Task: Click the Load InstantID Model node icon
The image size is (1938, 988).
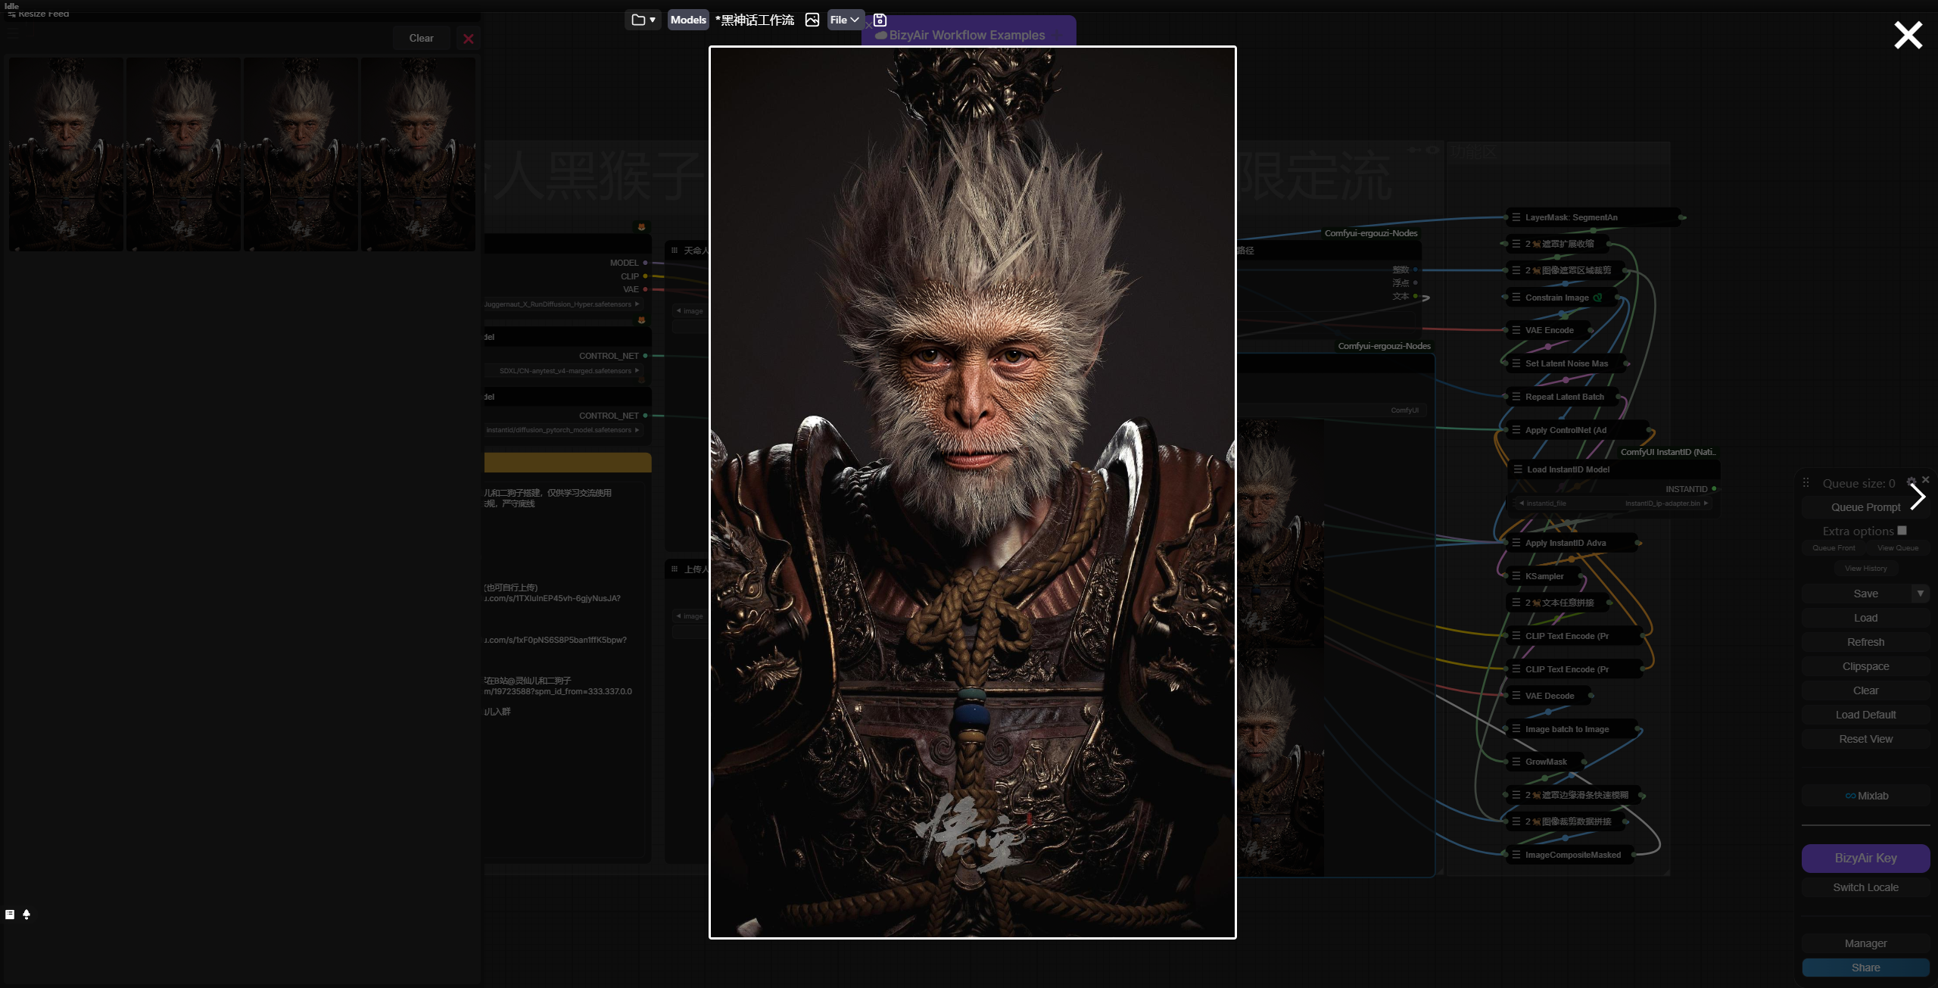Action: 1518,469
